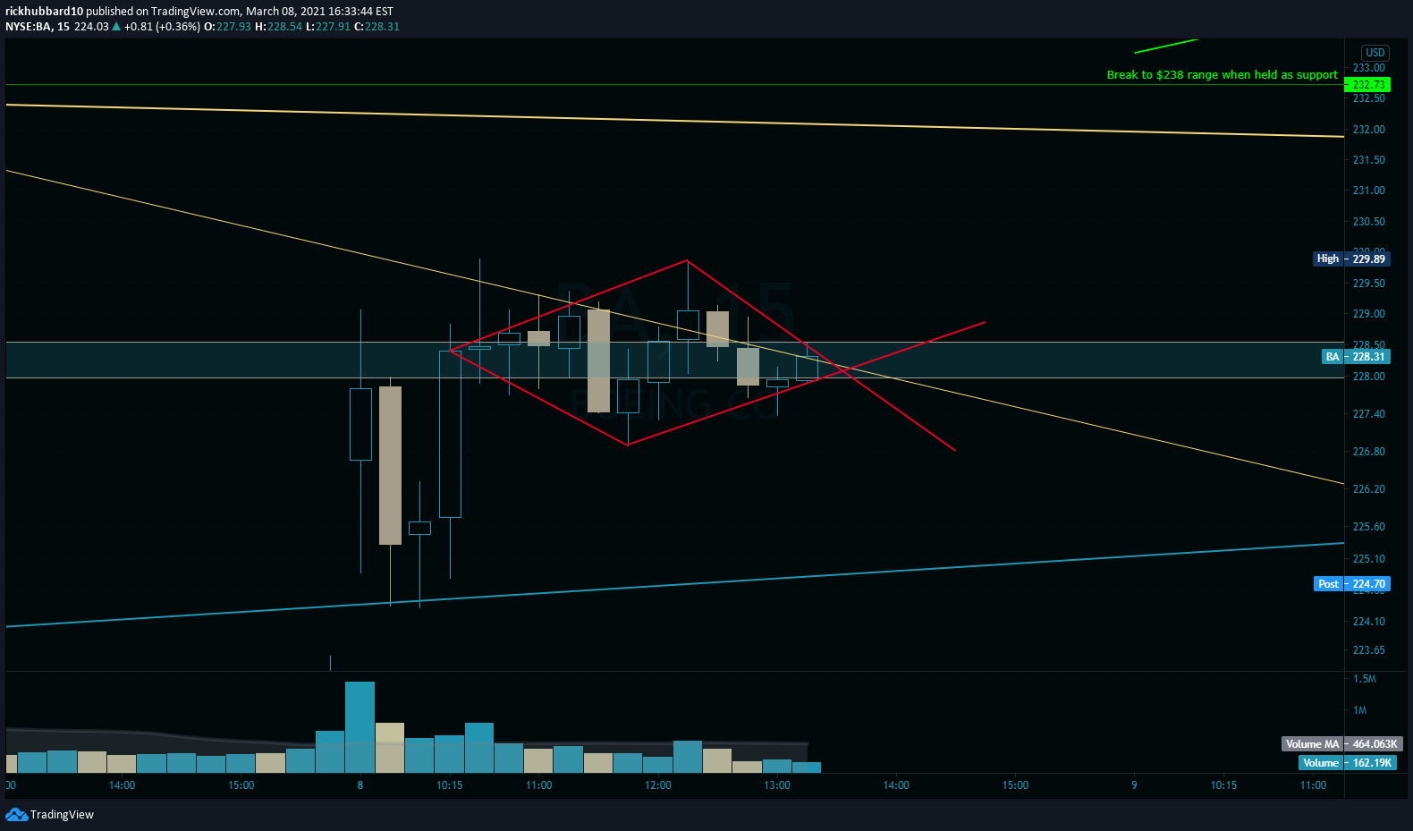
Task: Click the 226.20 price axis label
Action: pos(1368,489)
